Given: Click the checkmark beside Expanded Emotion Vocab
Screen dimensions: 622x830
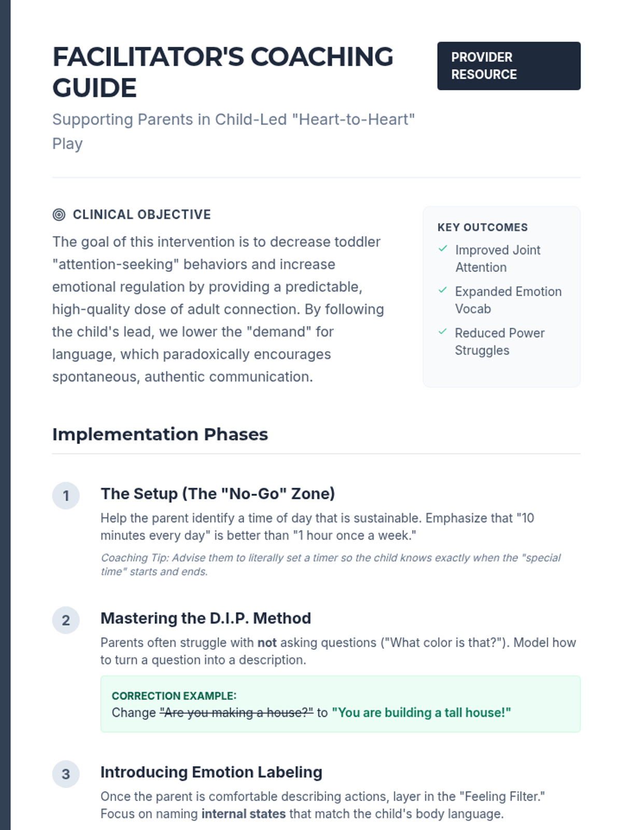Looking at the screenshot, I should coord(443,290).
